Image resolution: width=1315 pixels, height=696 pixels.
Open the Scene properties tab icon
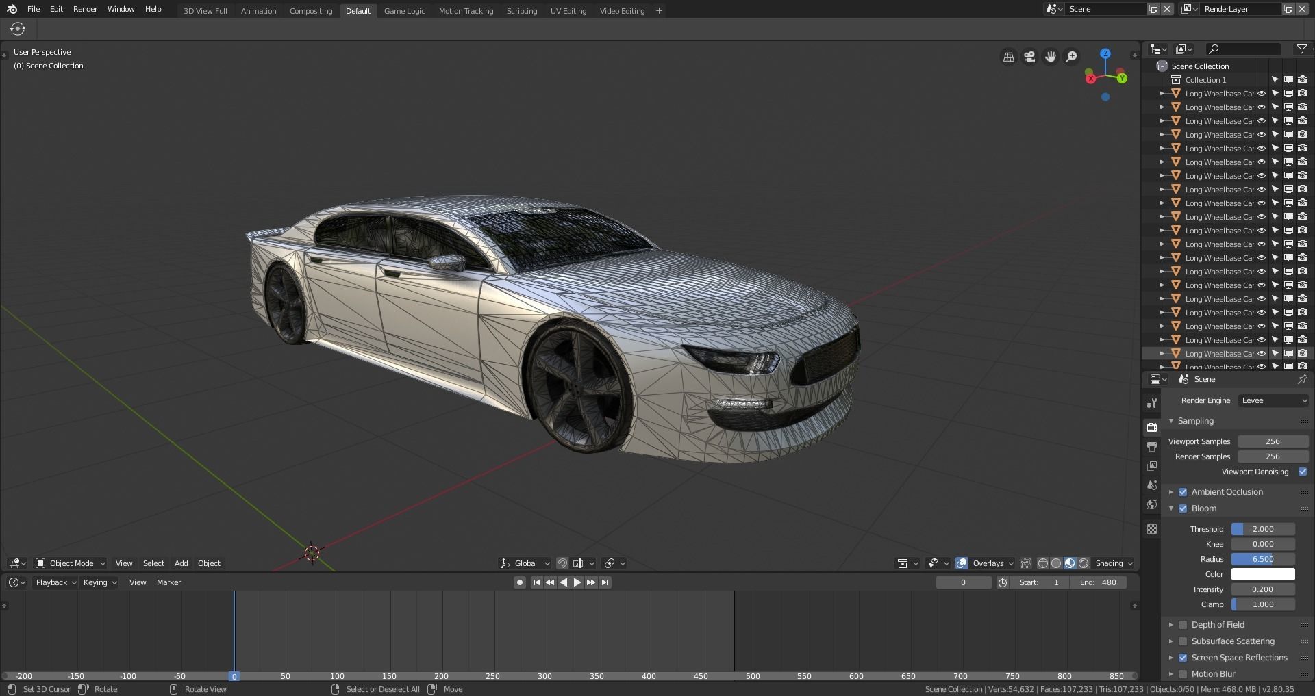pyautogui.click(x=1152, y=485)
